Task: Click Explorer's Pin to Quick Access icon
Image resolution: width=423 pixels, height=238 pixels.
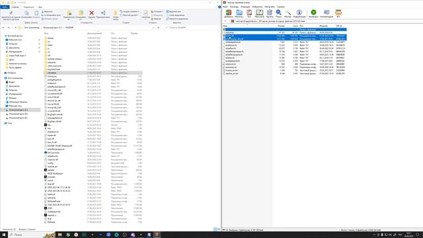Action: [11, 15]
